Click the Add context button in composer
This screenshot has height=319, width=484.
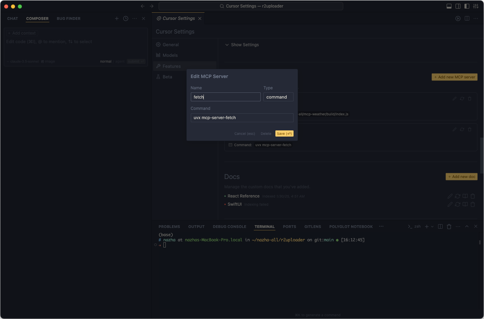(x=22, y=33)
